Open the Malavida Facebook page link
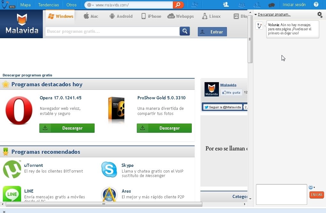326x213 pixels. click(x=228, y=85)
